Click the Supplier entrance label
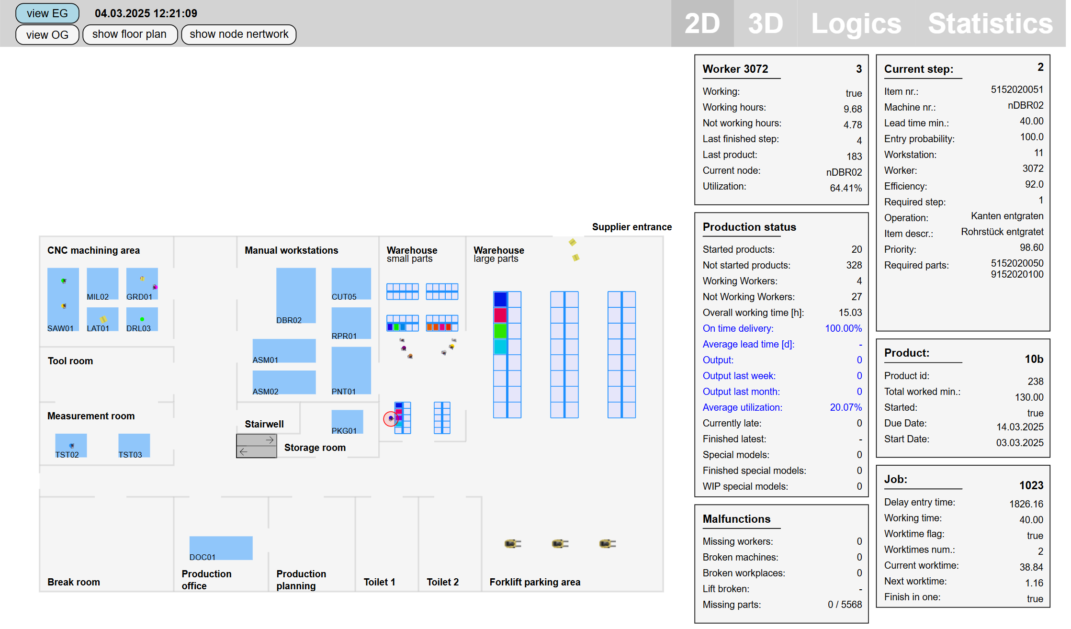 [x=631, y=227]
